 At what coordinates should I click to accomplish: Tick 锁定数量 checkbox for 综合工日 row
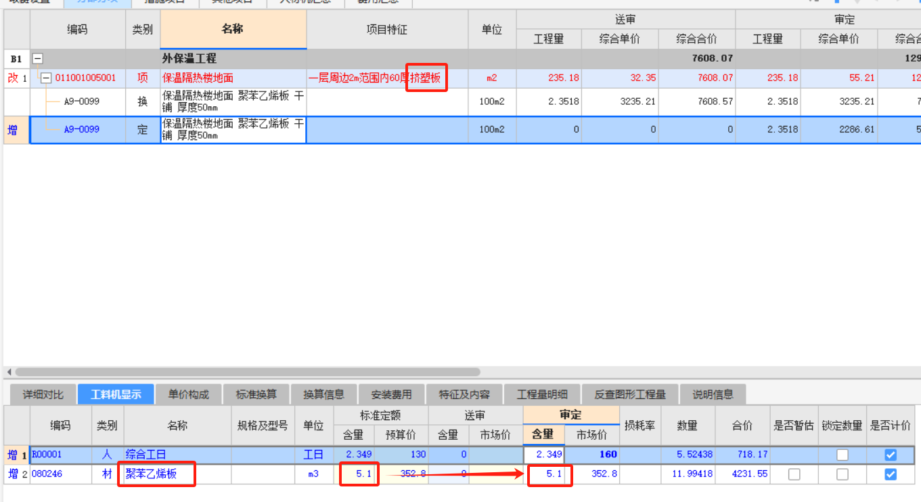pyautogui.click(x=842, y=455)
